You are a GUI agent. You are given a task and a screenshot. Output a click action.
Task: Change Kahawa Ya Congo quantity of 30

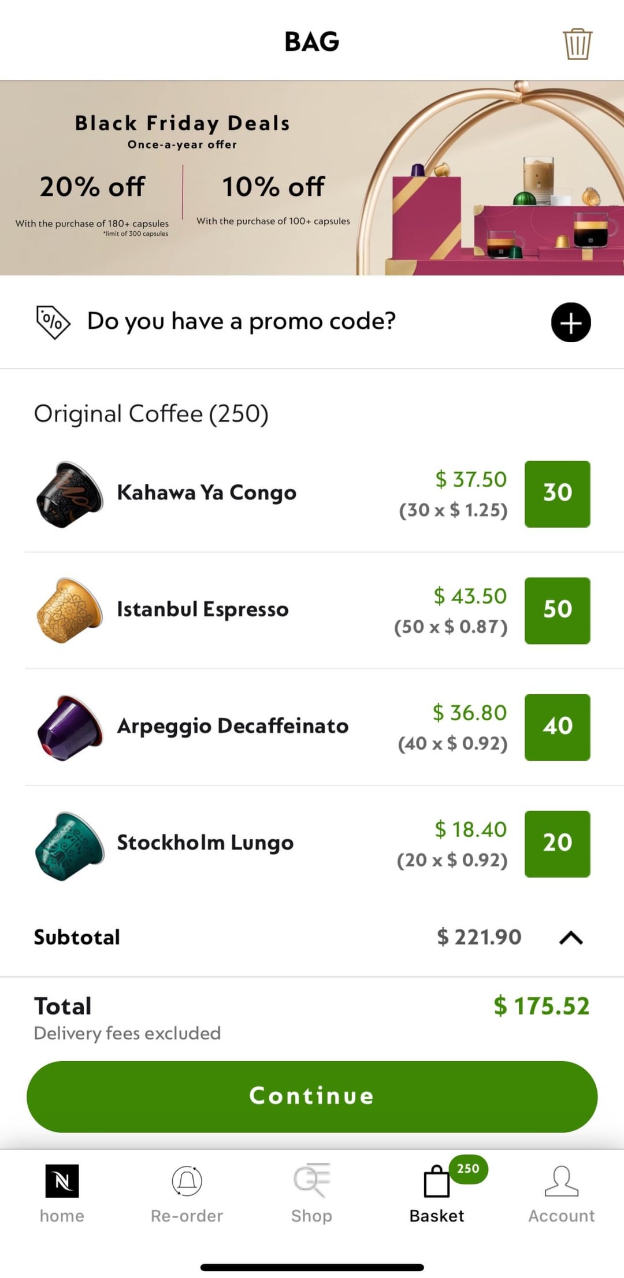[557, 494]
